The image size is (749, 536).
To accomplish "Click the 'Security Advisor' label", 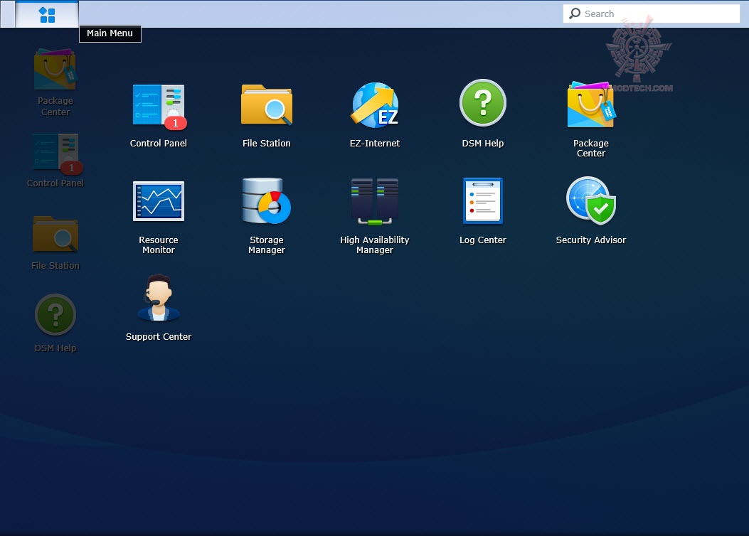I will 591,240.
